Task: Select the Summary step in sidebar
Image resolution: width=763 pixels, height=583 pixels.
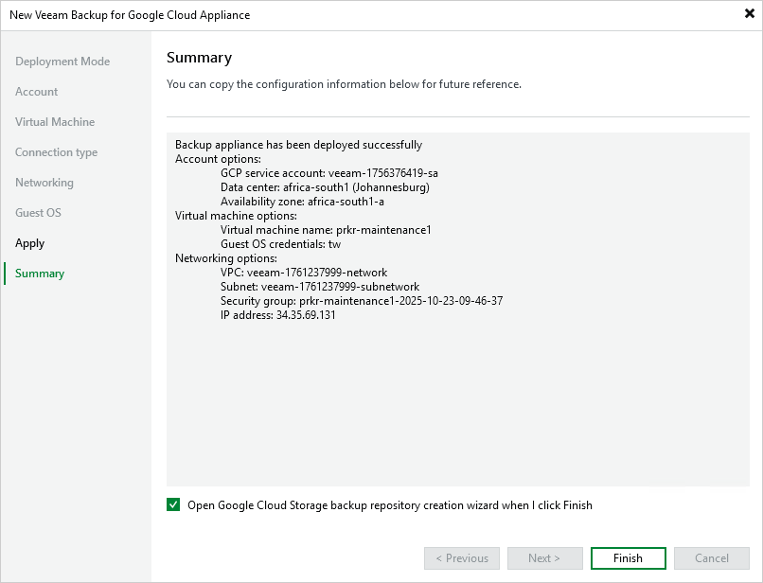Action: [40, 274]
